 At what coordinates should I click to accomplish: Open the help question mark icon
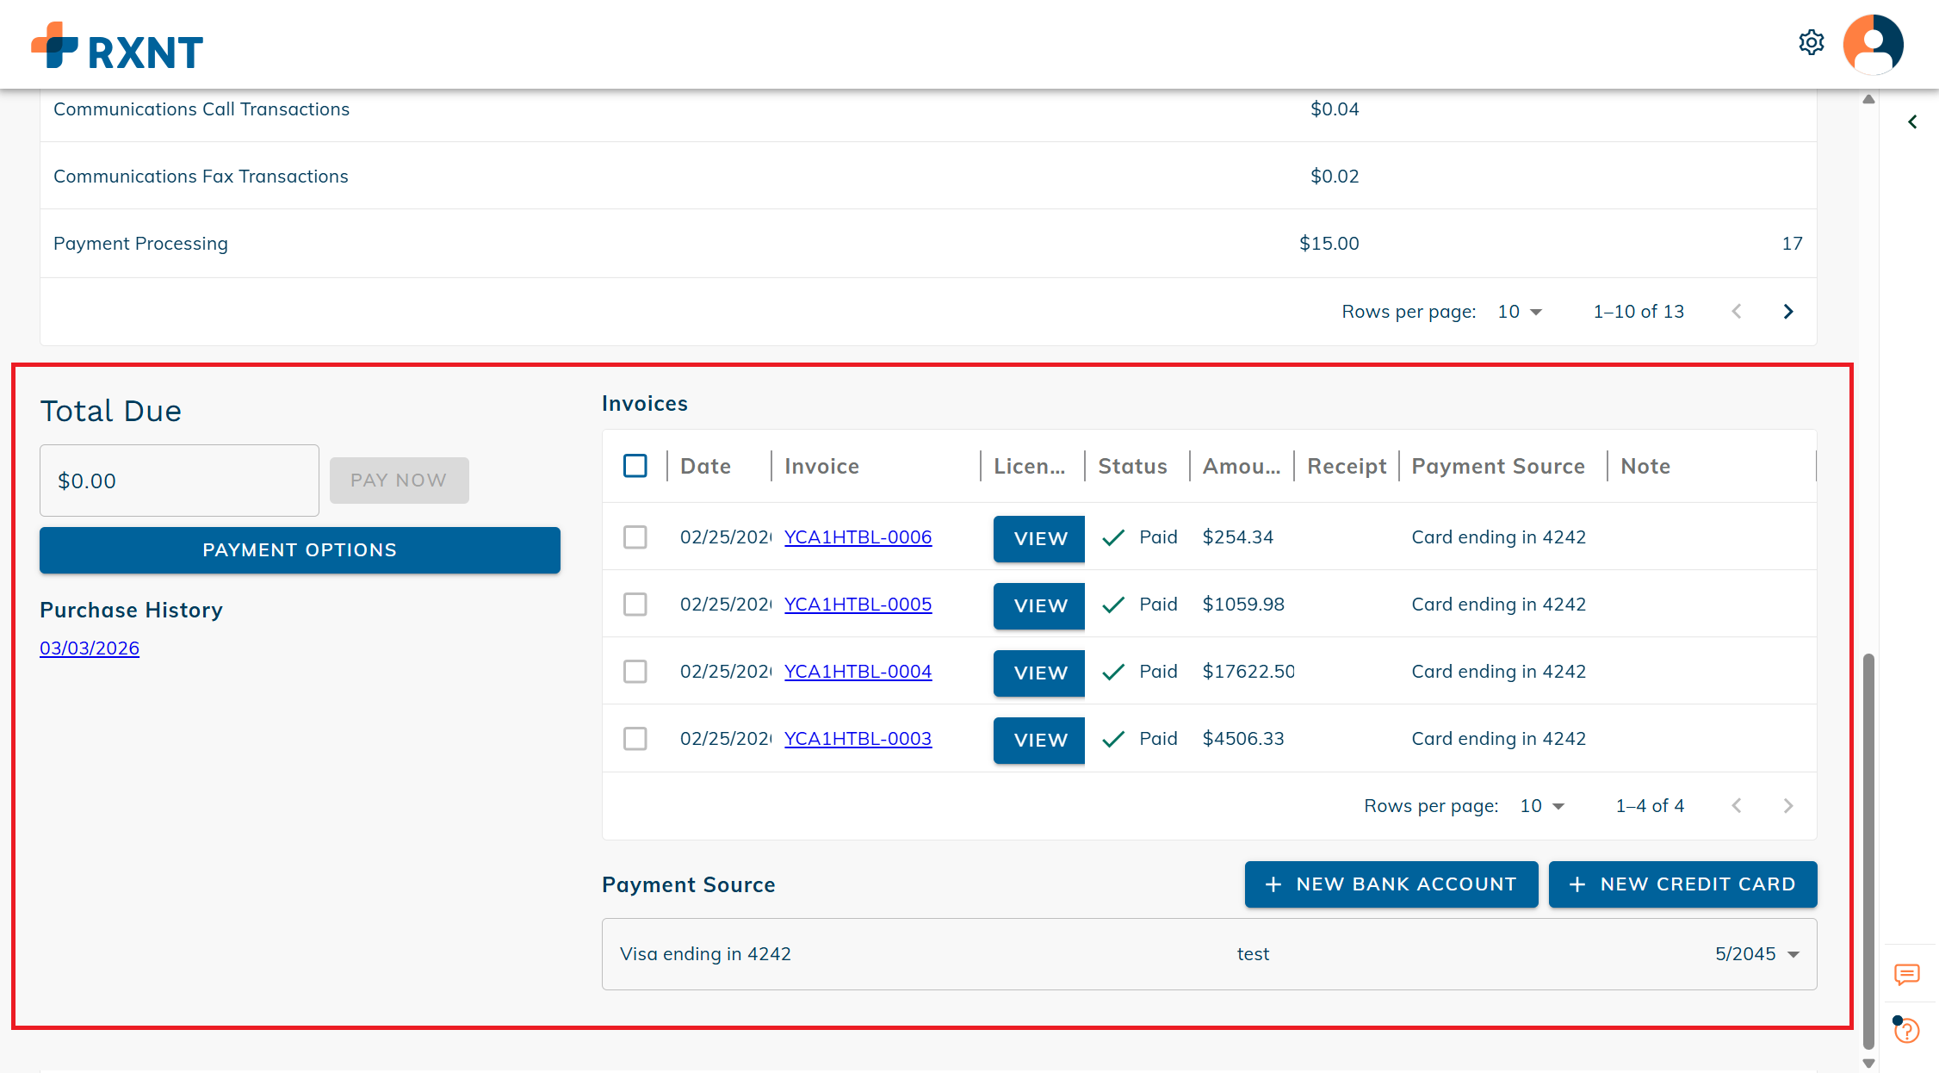(x=1906, y=1030)
